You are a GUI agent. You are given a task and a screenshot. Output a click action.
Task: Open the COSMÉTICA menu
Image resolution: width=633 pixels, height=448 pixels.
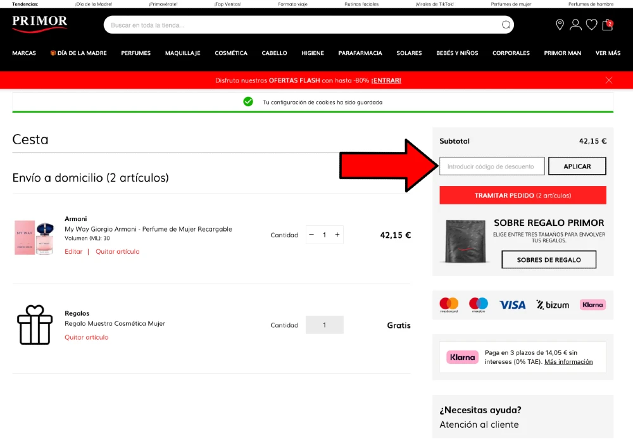click(x=231, y=53)
